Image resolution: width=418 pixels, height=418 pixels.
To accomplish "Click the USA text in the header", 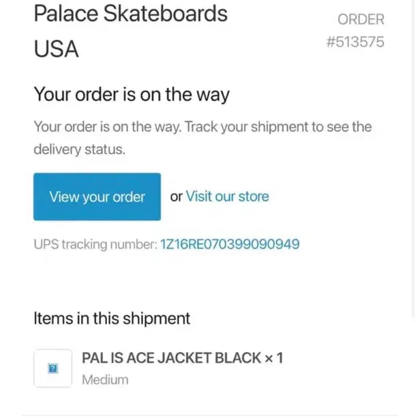I will coord(57,49).
